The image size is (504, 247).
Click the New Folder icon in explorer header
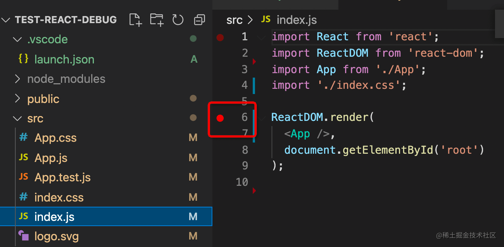coord(157,19)
